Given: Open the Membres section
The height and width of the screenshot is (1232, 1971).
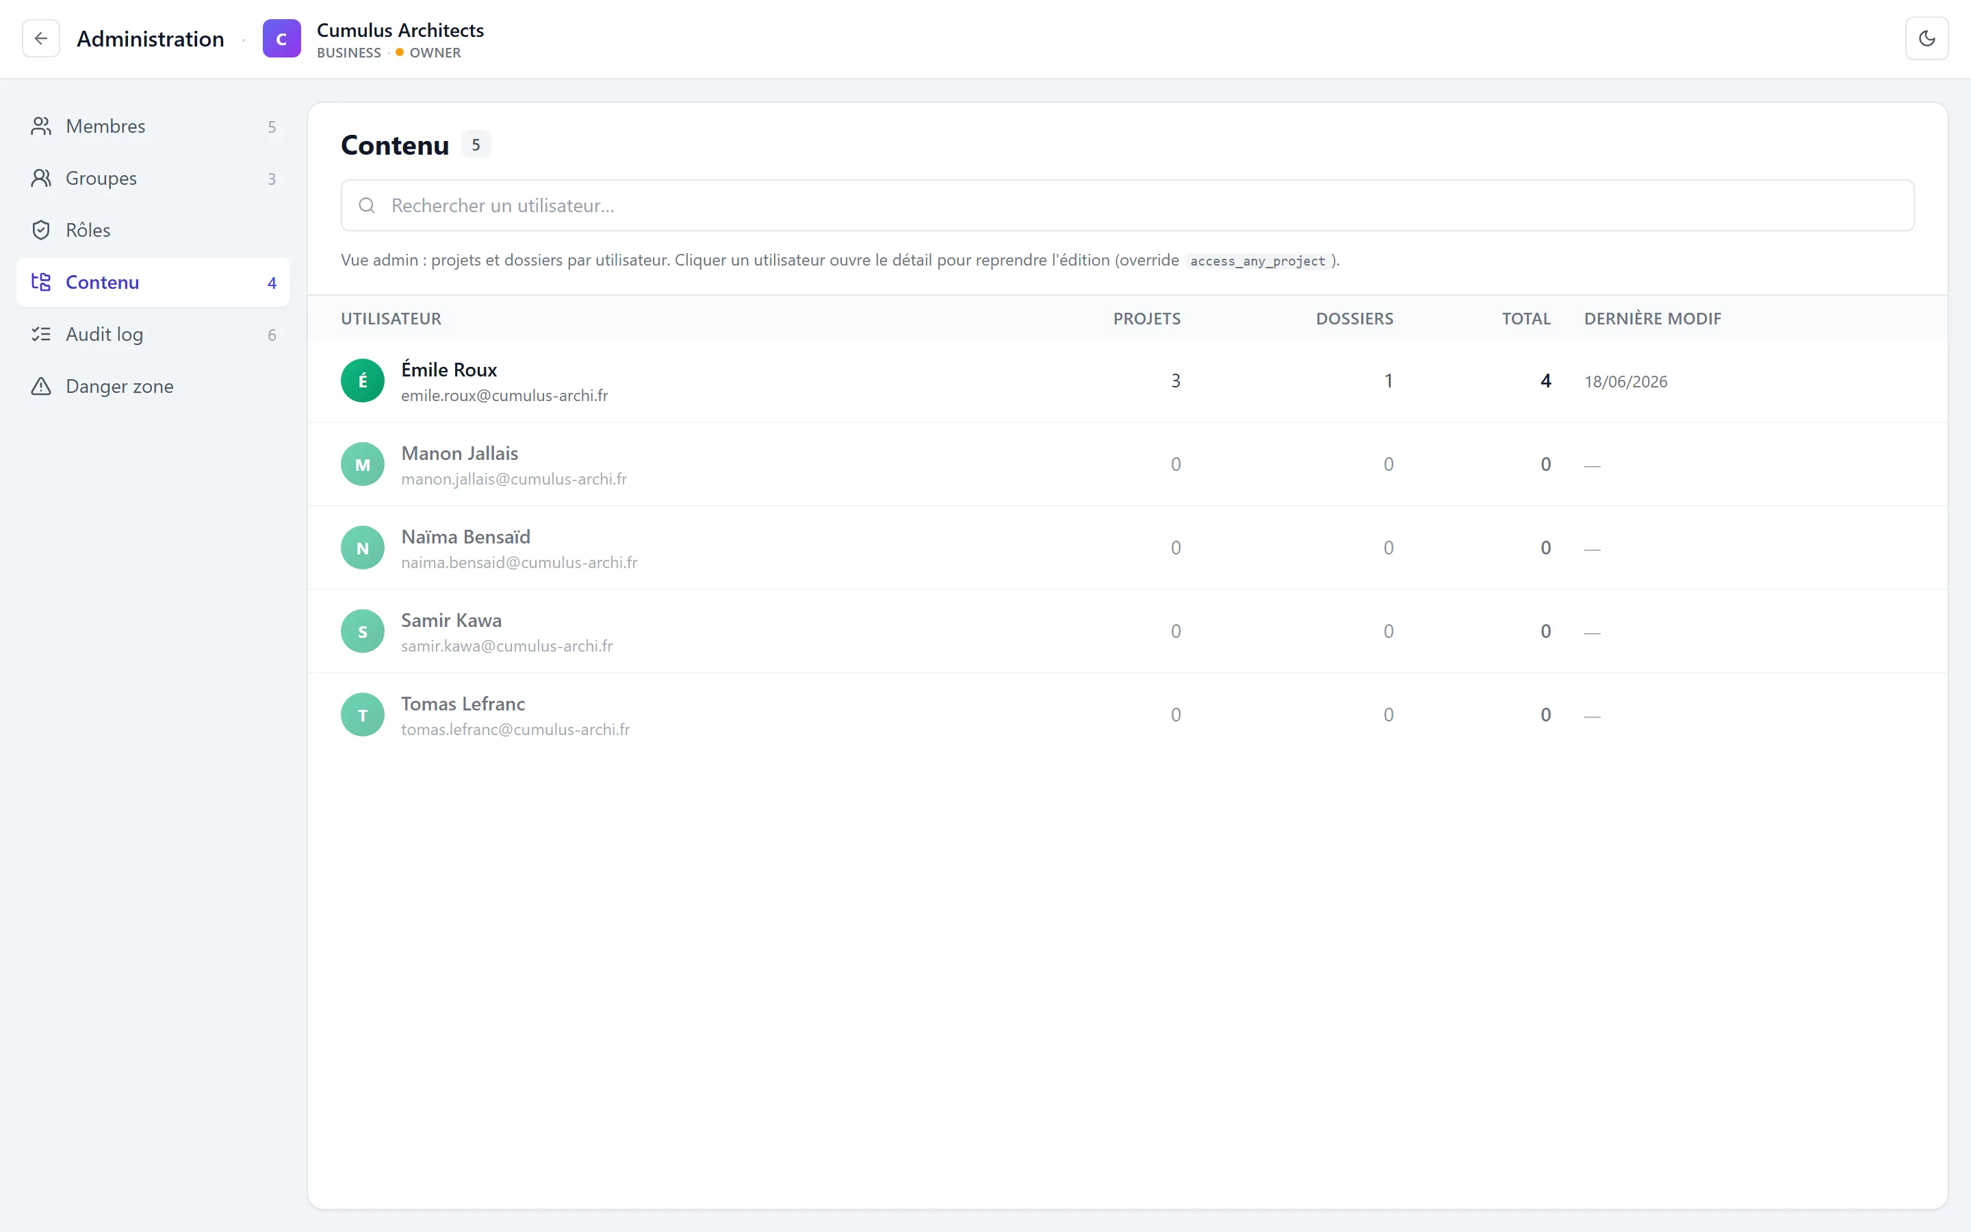Looking at the screenshot, I should click(x=153, y=127).
